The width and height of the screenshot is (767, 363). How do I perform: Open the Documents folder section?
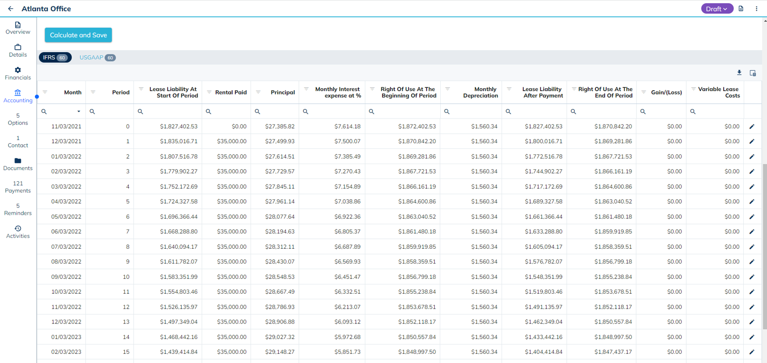point(18,164)
